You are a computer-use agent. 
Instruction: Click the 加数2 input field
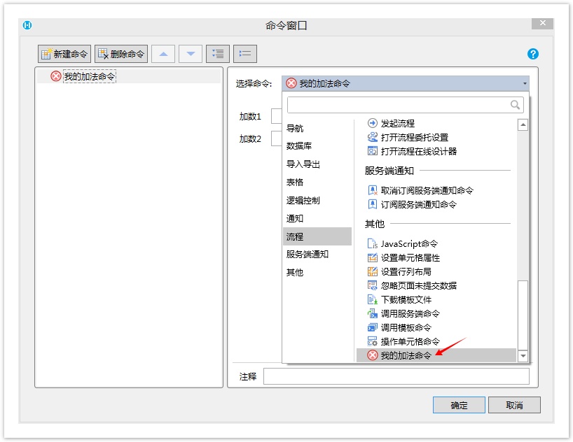tap(276, 138)
